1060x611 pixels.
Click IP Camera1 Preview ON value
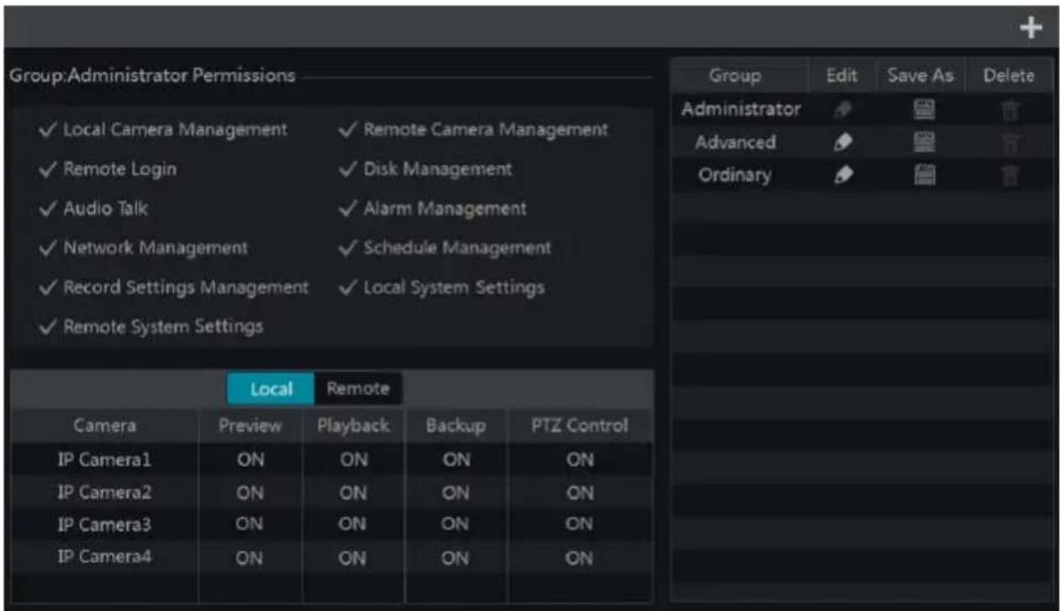251,460
